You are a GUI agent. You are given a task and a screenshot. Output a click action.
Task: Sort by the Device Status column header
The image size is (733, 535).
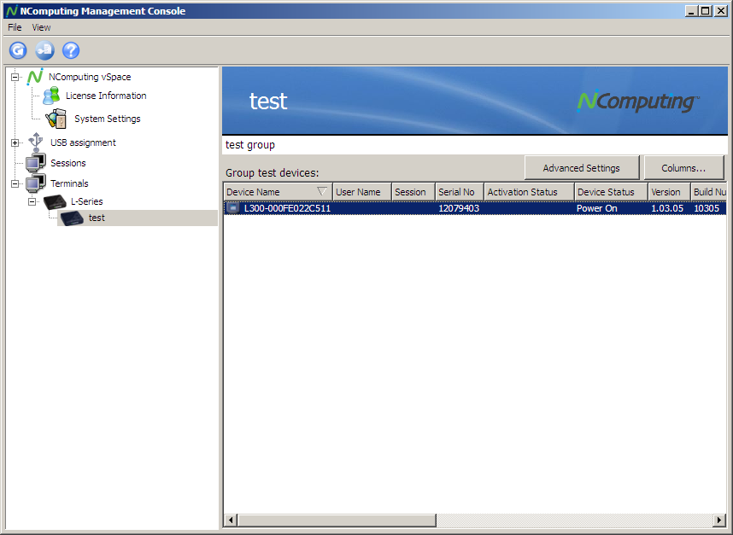point(611,192)
